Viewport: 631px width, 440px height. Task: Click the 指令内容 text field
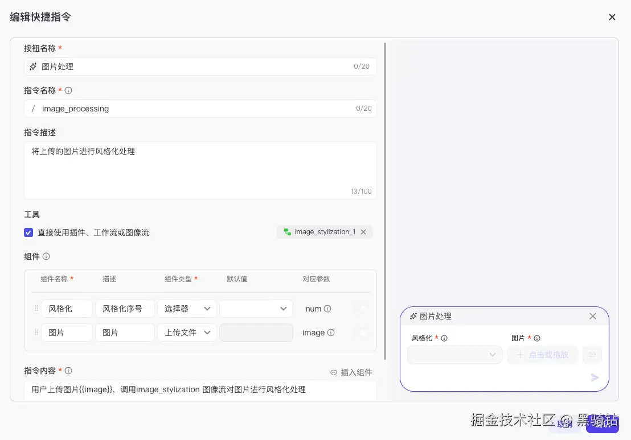pyautogui.click(x=200, y=390)
